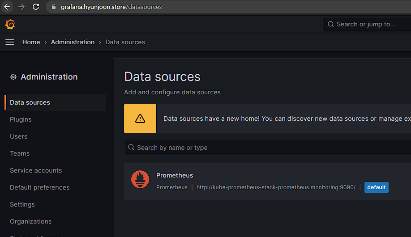Click the 'Data sources' page heading
This screenshot has width=411, height=237.
click(162, 77)
